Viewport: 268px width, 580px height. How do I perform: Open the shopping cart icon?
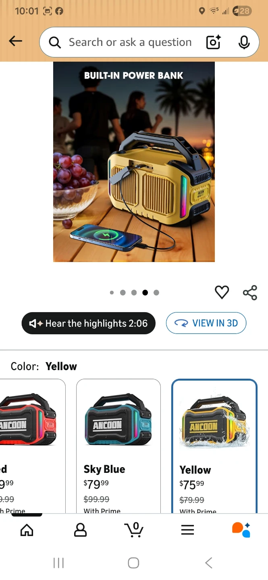(x=134, y=530)
